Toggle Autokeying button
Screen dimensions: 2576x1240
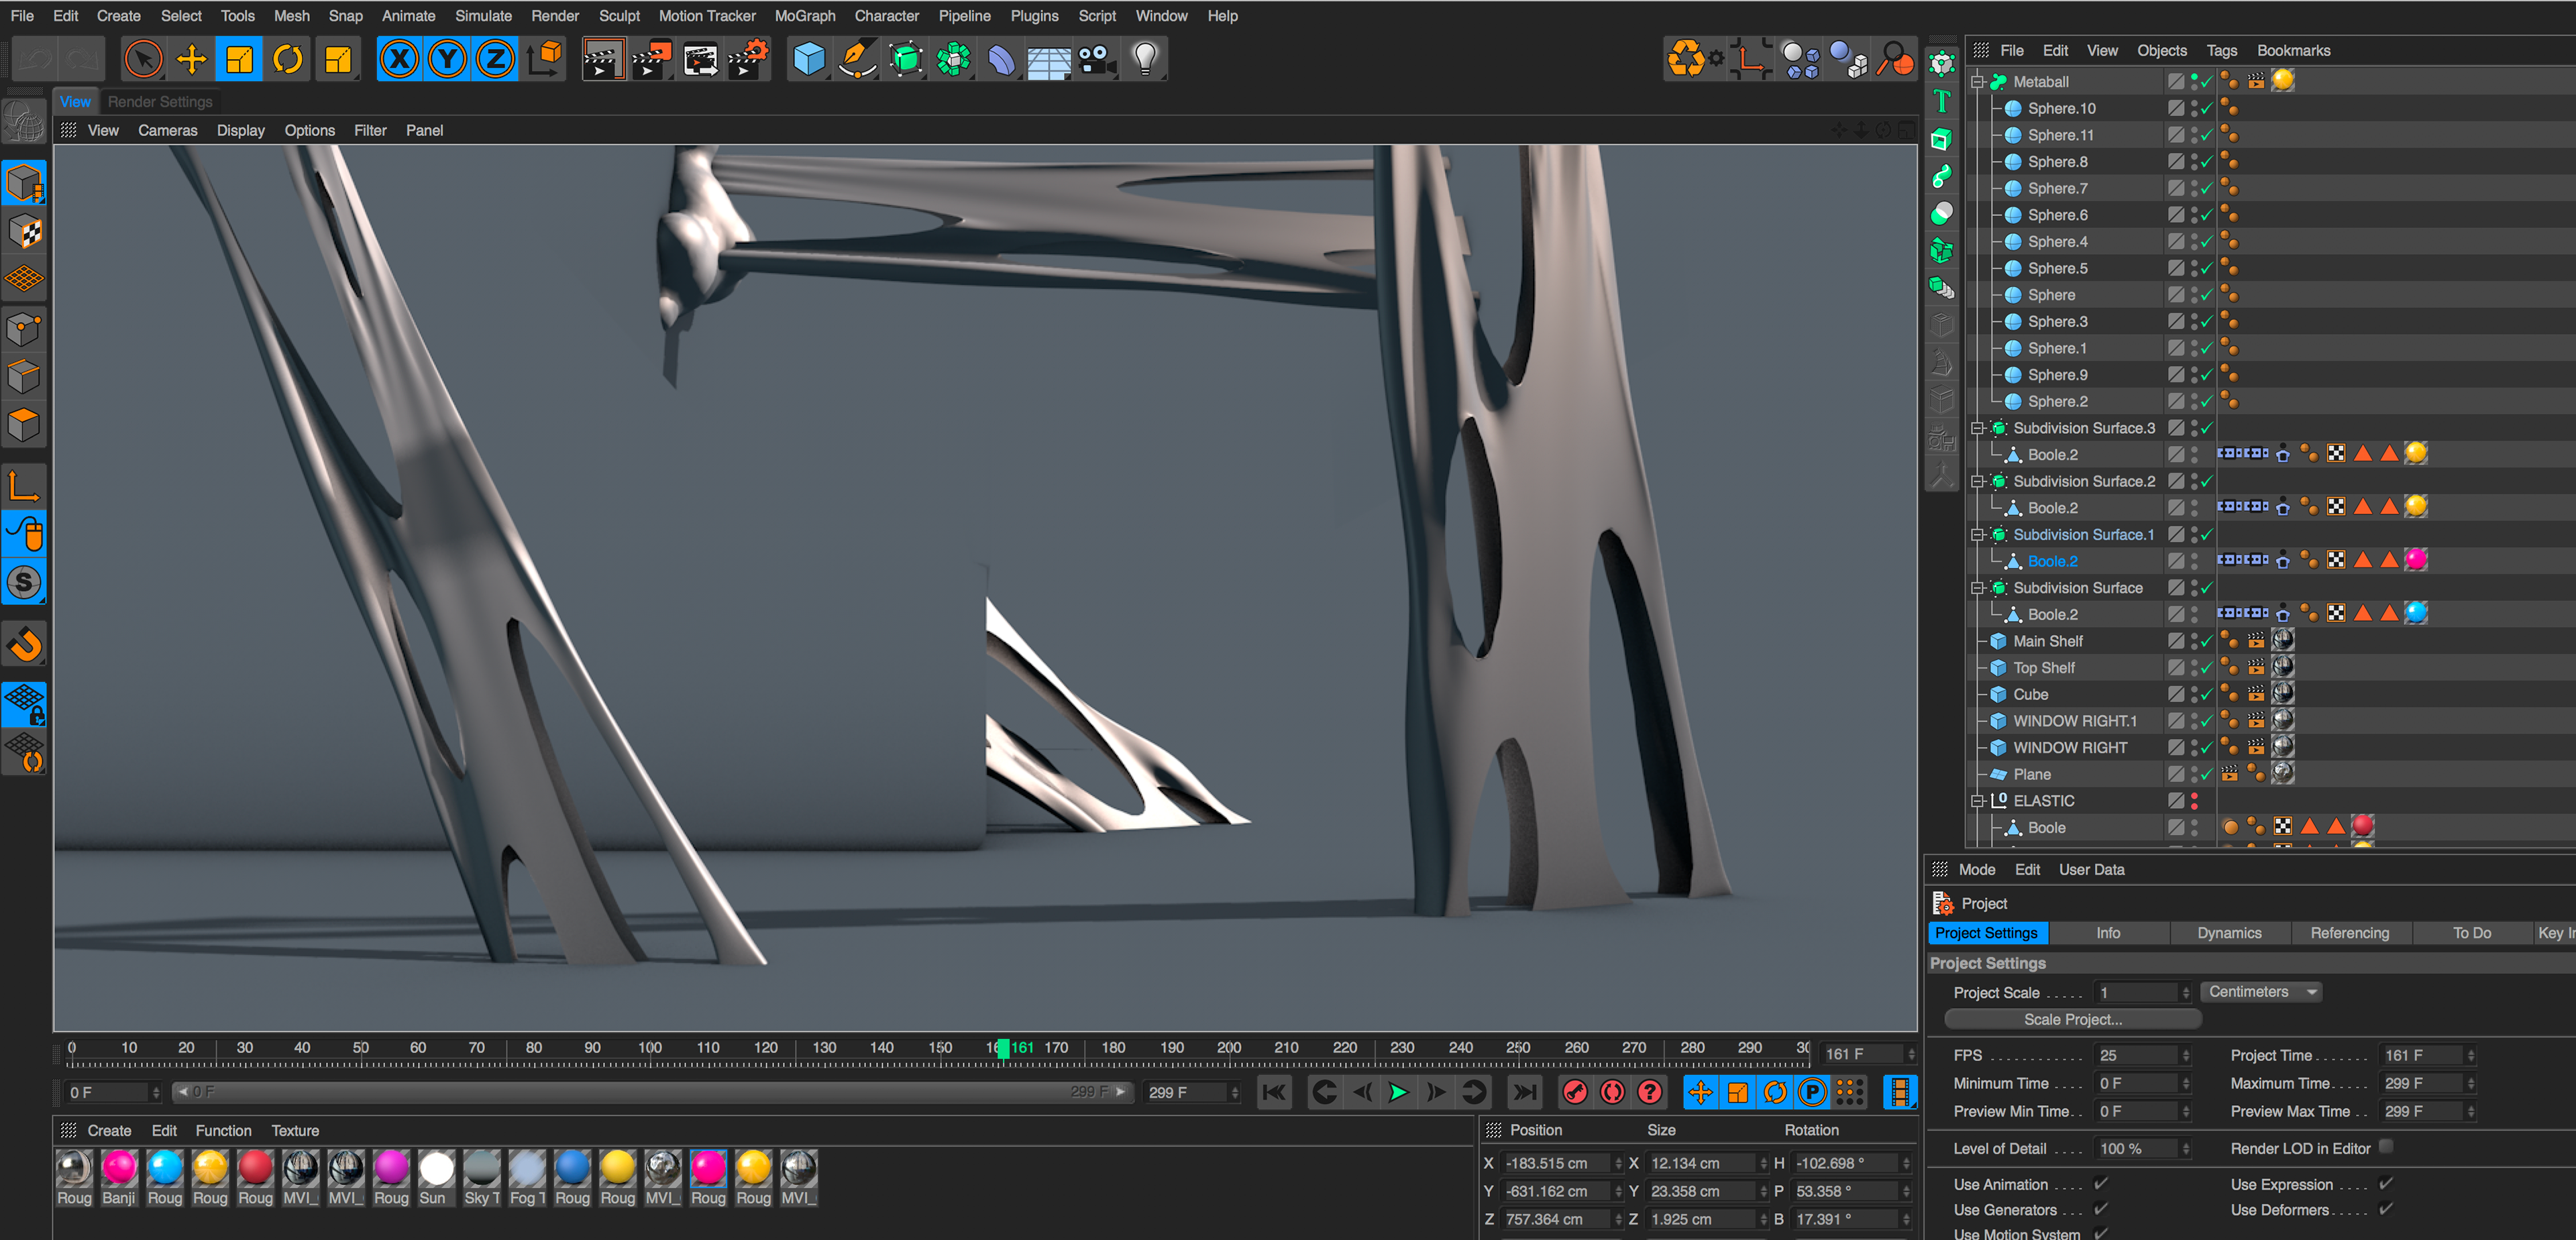point(1612,1092)
